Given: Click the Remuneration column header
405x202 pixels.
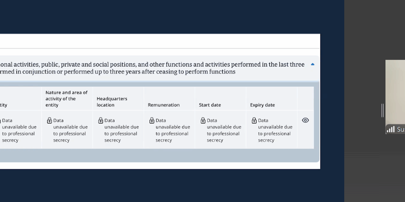Looking at the screenshot, I should click(163, 105).
